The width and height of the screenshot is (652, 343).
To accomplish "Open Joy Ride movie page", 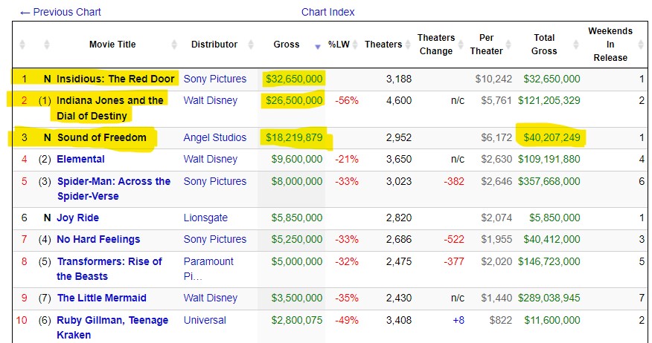I will [78, 218].
